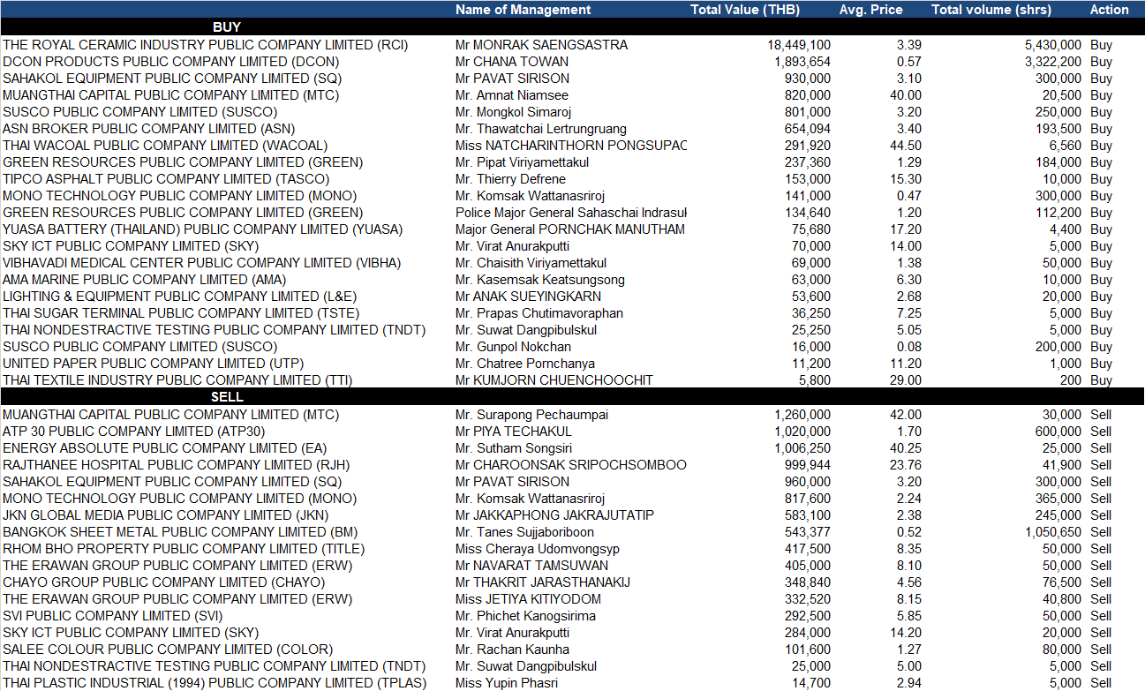Select Vibhavadi Medical Center (VIBHA) company cell

[x=201, y=262]
